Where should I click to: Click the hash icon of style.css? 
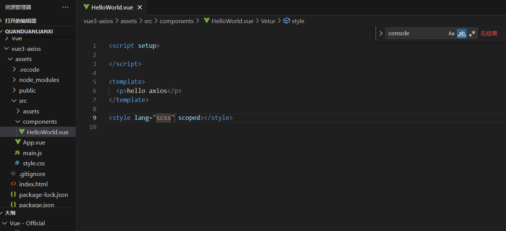point(17,163)
